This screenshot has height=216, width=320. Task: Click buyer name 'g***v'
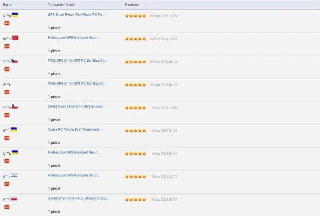click(6, 176)
